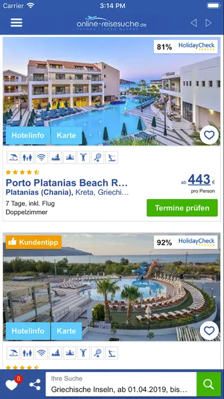Tap the WiFi amenity icon, first hotel
This screenshot has width=224, height=399.
click(41, 158)
